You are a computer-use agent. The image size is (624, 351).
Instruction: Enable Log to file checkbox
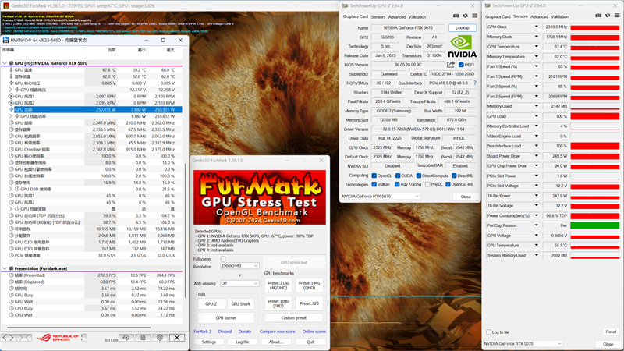click(x=489, y=332)
